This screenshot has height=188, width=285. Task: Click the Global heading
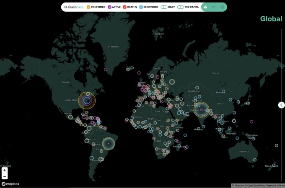click(x=271, y=19)
